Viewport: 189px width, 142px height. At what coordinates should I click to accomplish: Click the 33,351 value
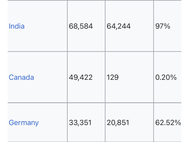coord(81,123)
